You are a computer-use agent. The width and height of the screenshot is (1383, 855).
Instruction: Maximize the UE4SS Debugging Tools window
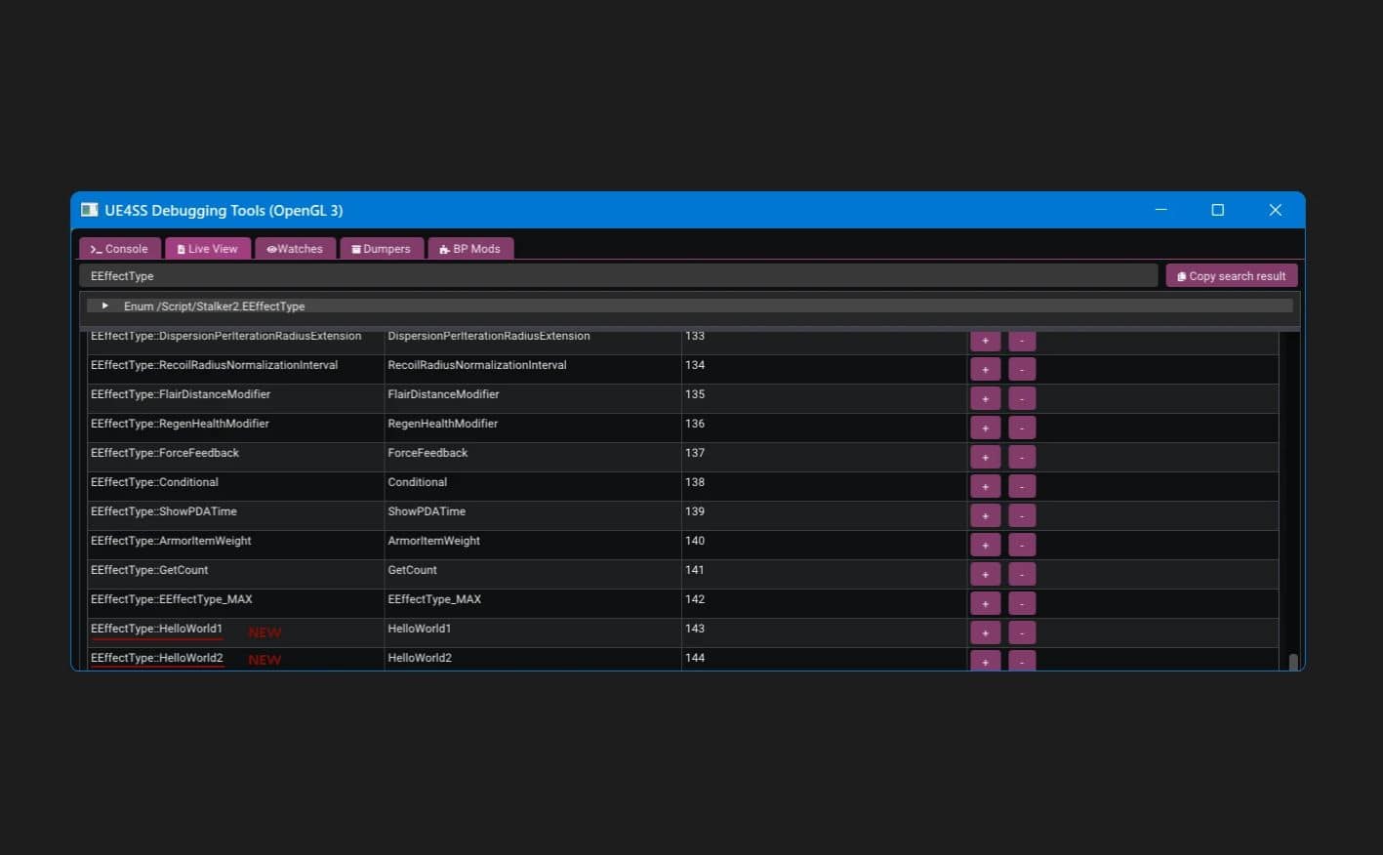pyautogui.click(x=1217, y=210)
